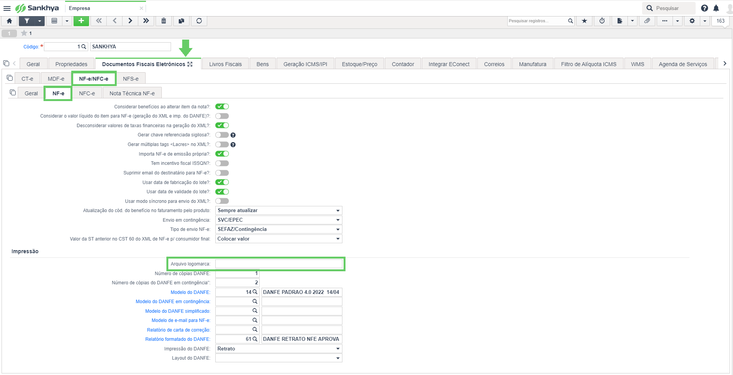Click the Código field label link
Screen dimensions: 733x375
[31, 47]
